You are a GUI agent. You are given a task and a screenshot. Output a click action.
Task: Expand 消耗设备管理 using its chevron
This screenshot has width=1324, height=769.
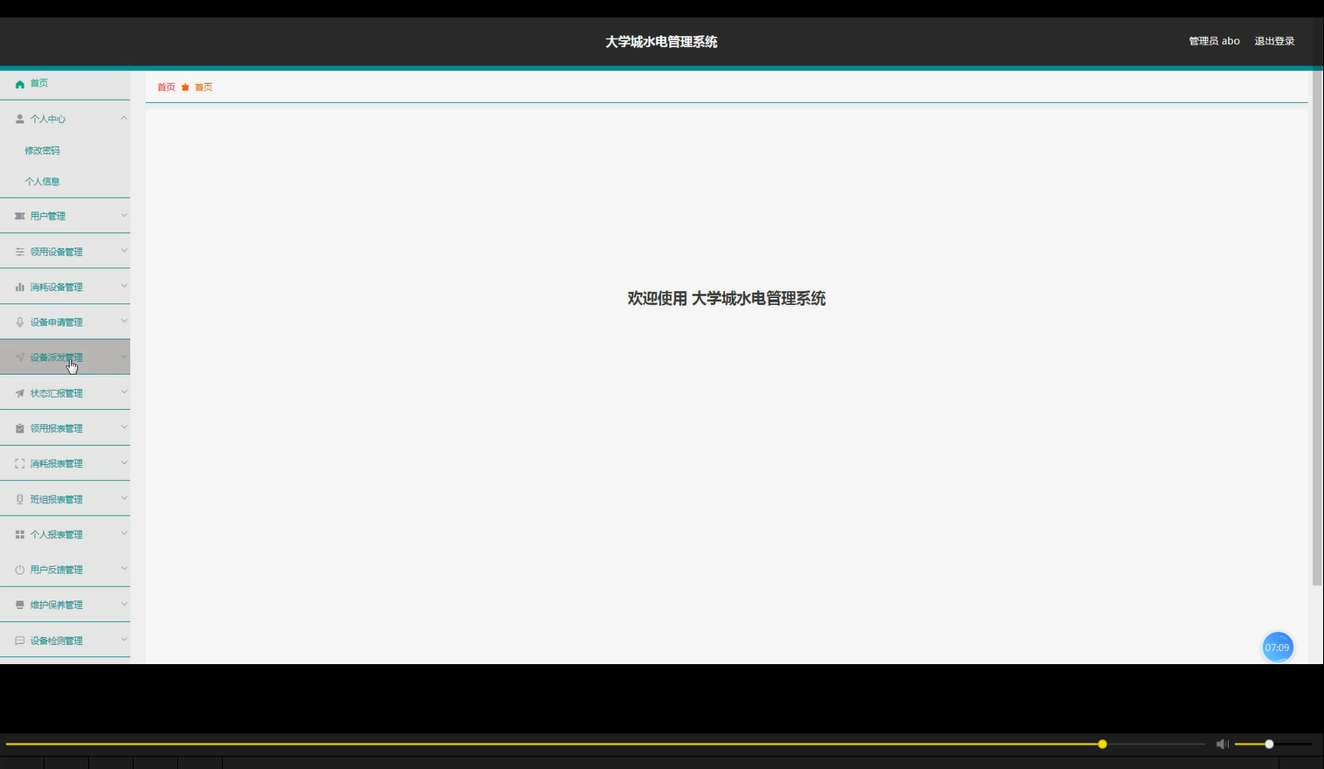(x=124, y=286)
